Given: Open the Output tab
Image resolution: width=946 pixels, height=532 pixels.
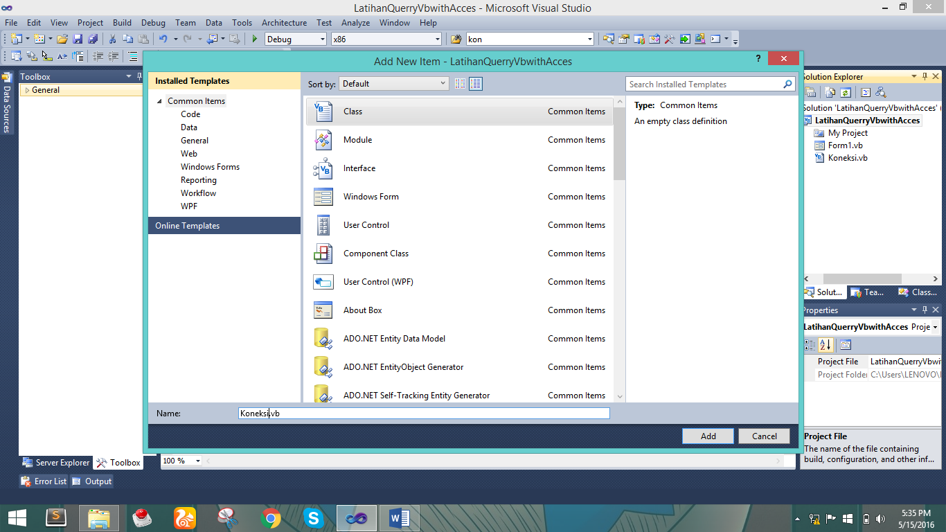Looking at the screenshot, I should [91, 481].
